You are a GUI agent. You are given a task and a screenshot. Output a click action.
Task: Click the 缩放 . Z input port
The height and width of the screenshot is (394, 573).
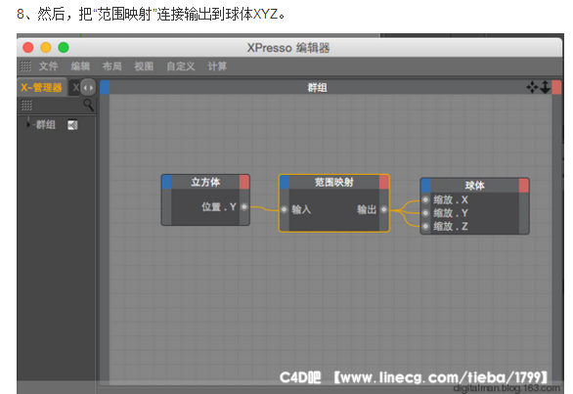pyautogui.click(x=425, y=226)
